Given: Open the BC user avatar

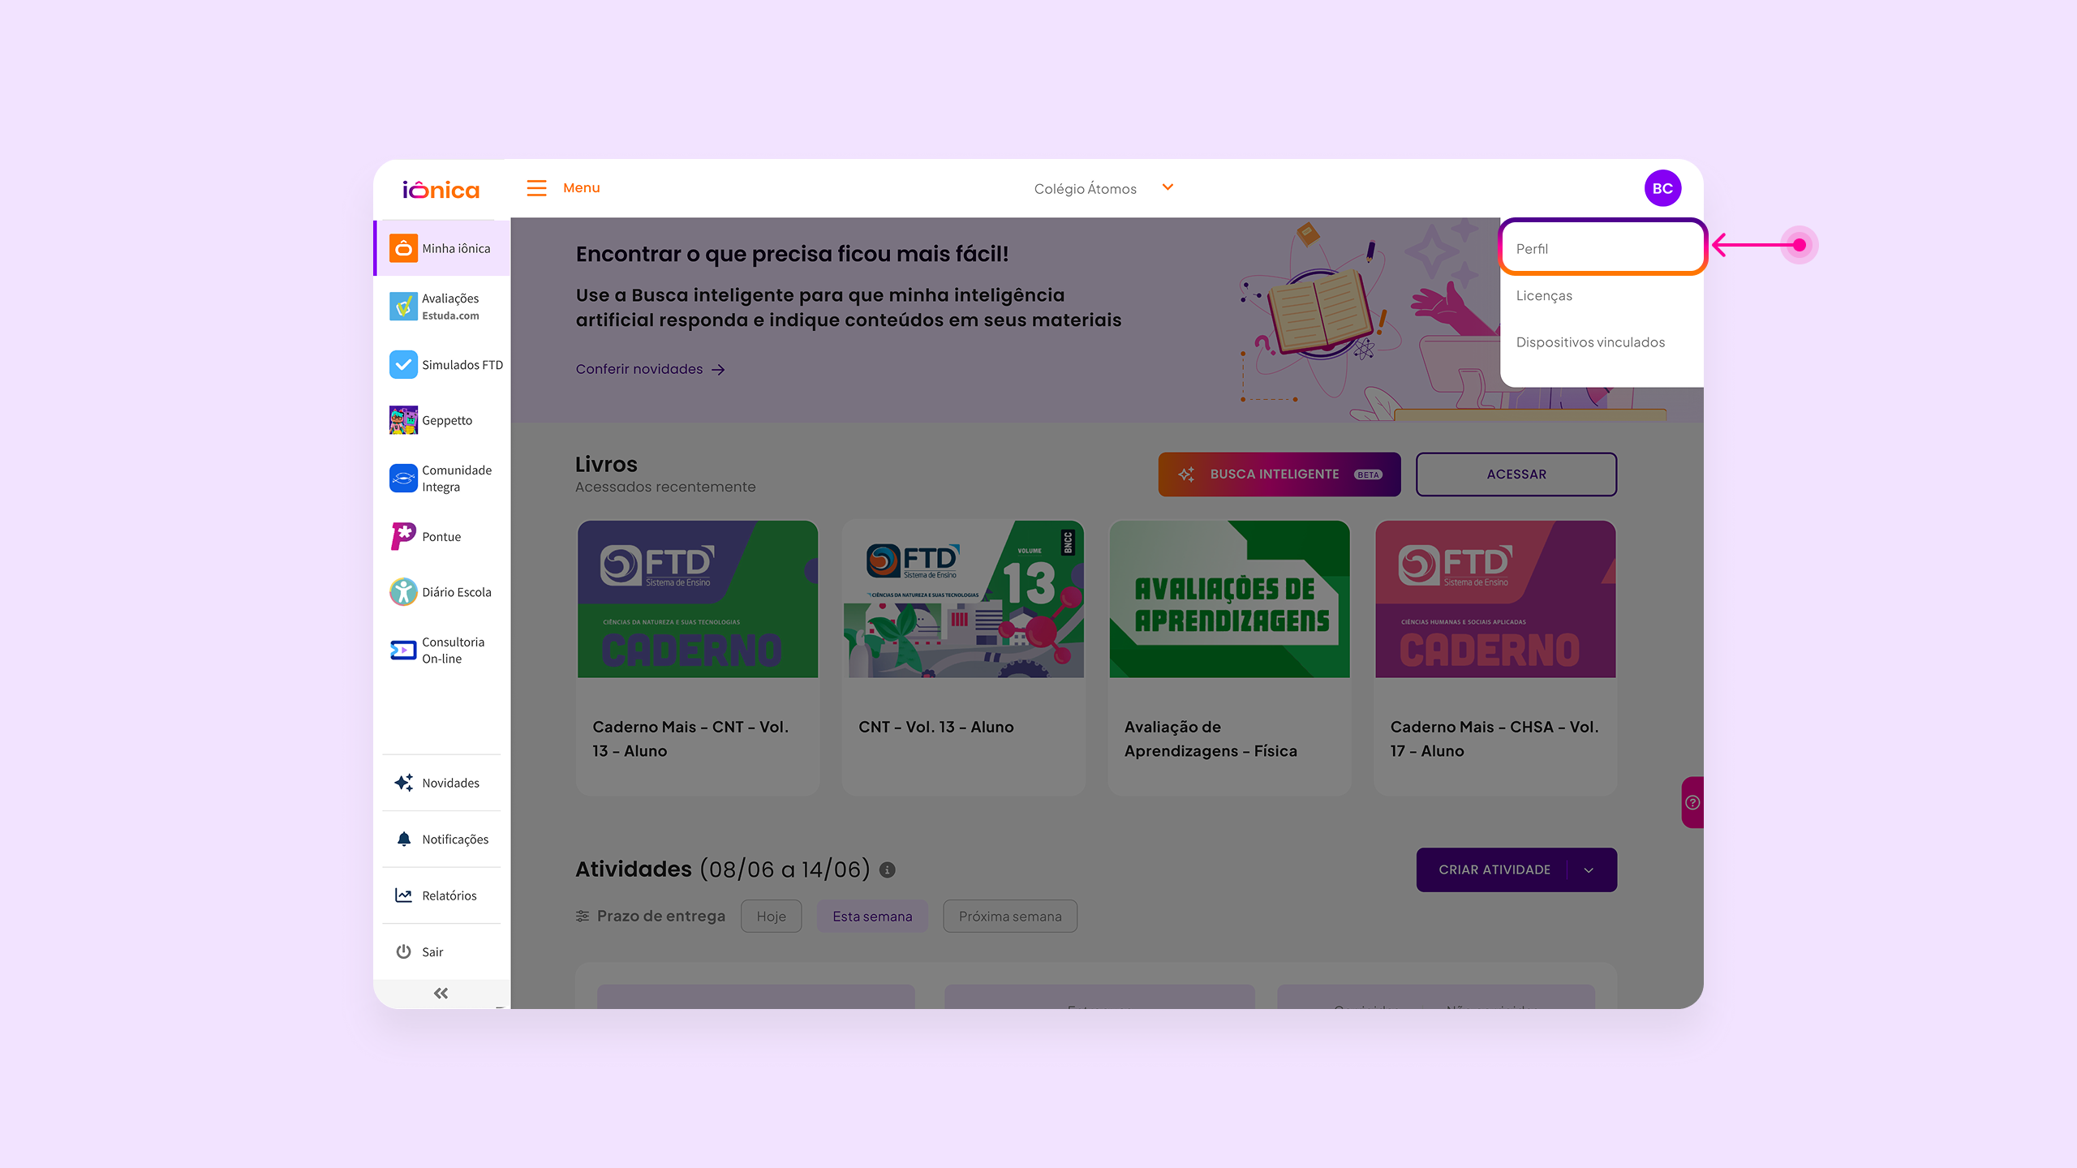Looking at the screenshot, I should click(1662, 188).
